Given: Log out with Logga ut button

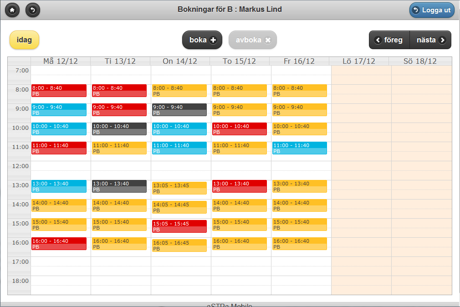Looking at the screenshot, I should point(432,10).
